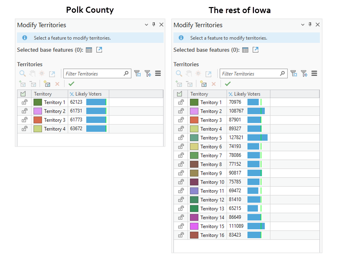343x259 pixels.
Task: Click the add to territory icon in Polk County panel
Action: 22,84
